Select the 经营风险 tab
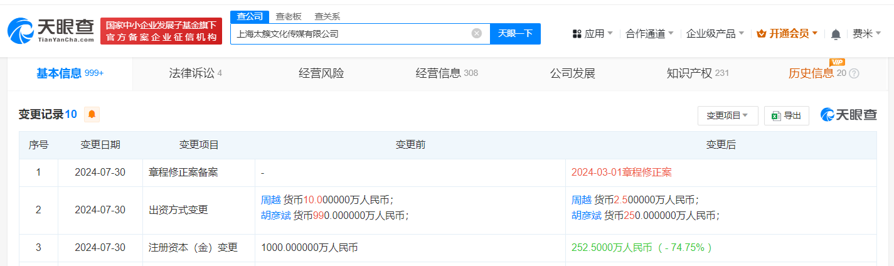Viewport: 894px width, 266px height. click(x=321, y=73)
